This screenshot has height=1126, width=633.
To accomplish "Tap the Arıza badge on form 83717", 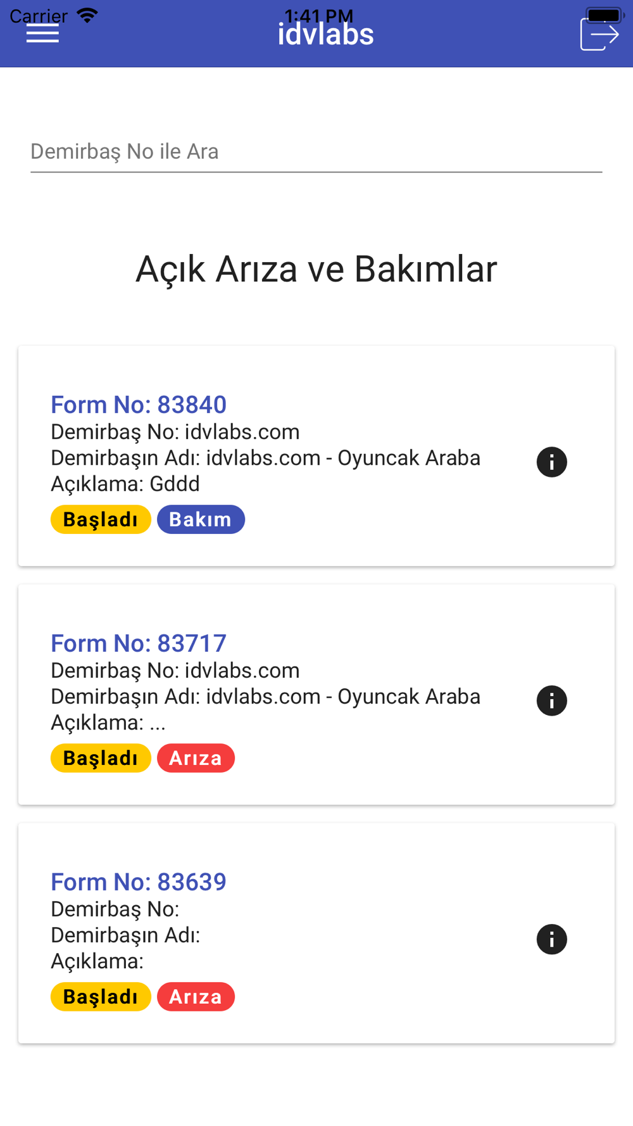I will coord(196,758).
